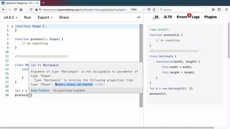Toggle the Firefox sidebar icon
This screenshot has height=129, width=230.
(219, 10)
